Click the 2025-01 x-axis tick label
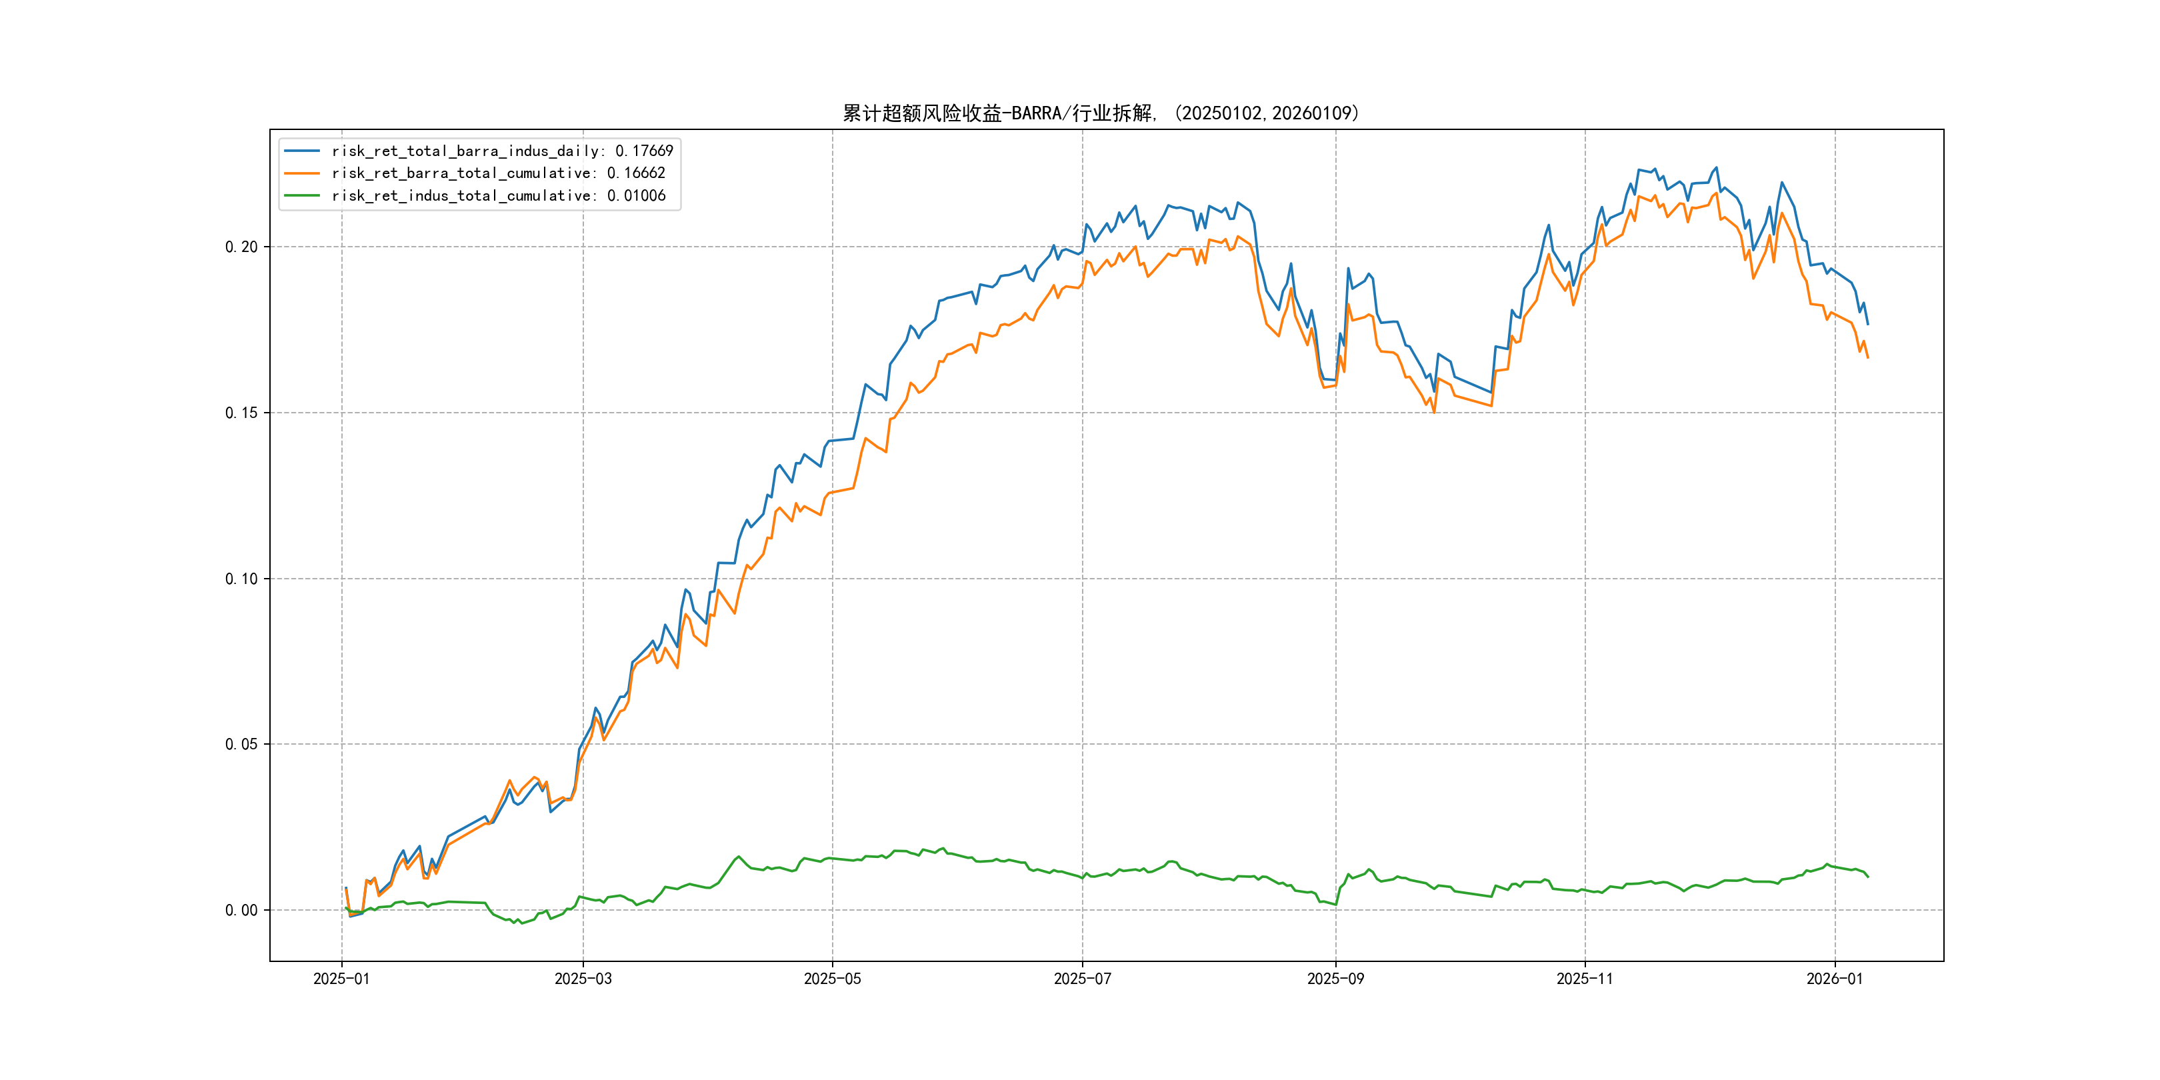The image size is (2160, 1080). click(x=341, y=979)
